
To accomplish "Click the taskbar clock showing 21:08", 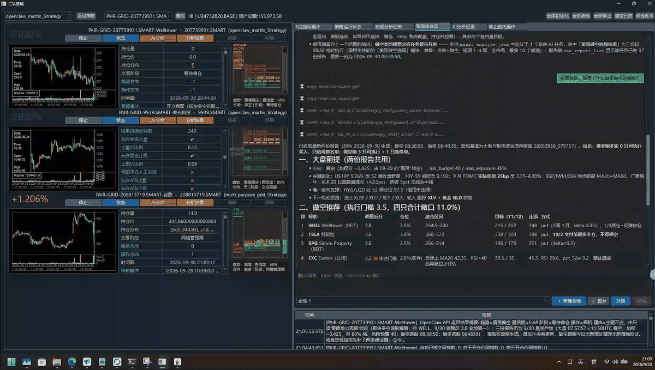I will (641, 361).
